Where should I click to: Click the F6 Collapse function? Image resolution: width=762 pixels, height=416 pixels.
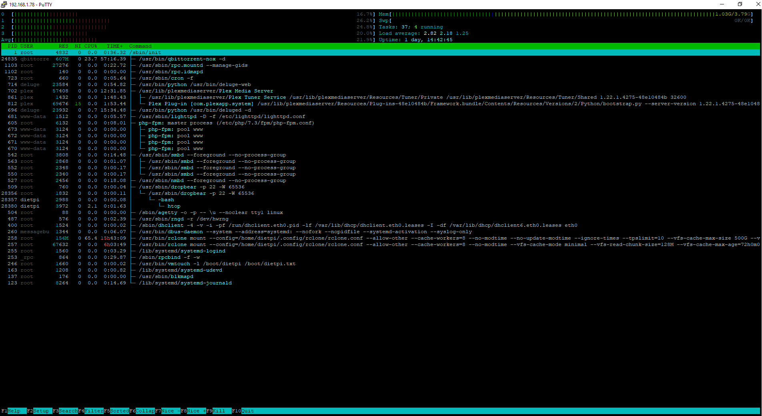click(x=142, y=411)
